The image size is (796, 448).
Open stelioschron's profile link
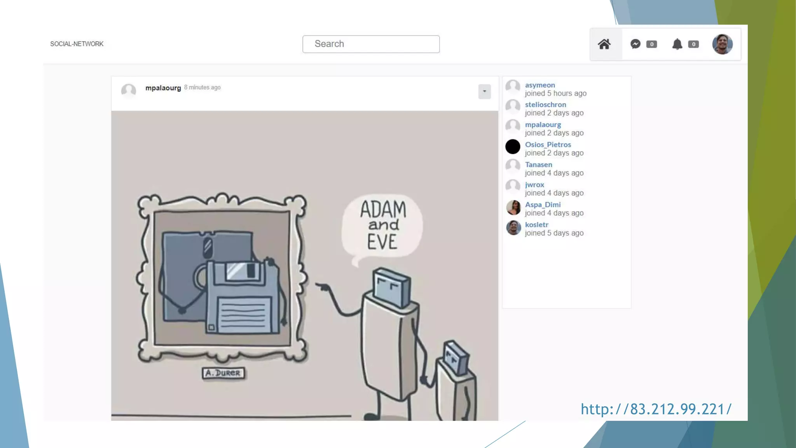[545, 105]
